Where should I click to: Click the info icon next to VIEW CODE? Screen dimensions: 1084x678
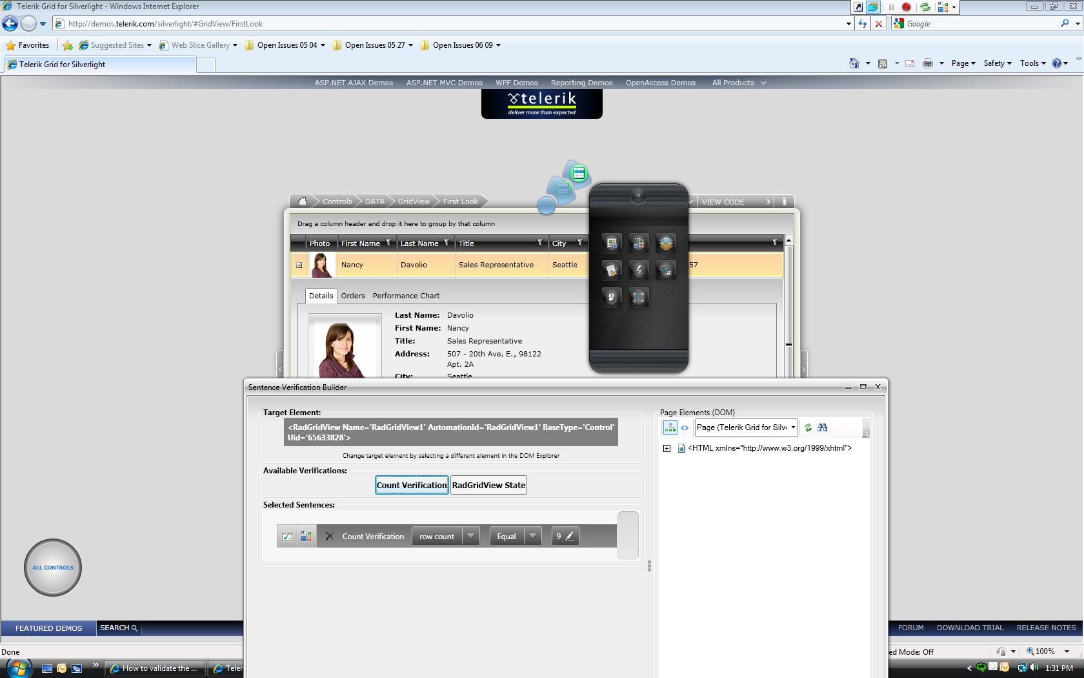pos(784,201)
